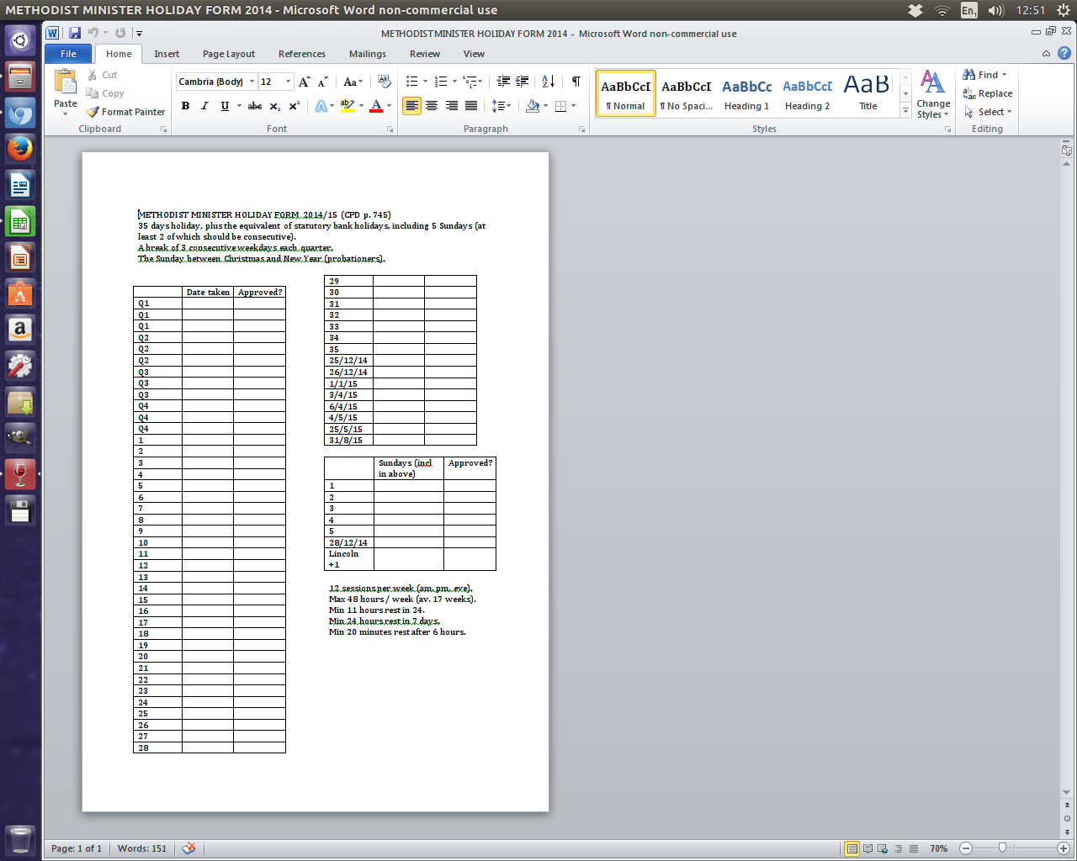Open Text Effects glowing A icon
Viewport: 1077px width, 861px height.
[321, 106]
